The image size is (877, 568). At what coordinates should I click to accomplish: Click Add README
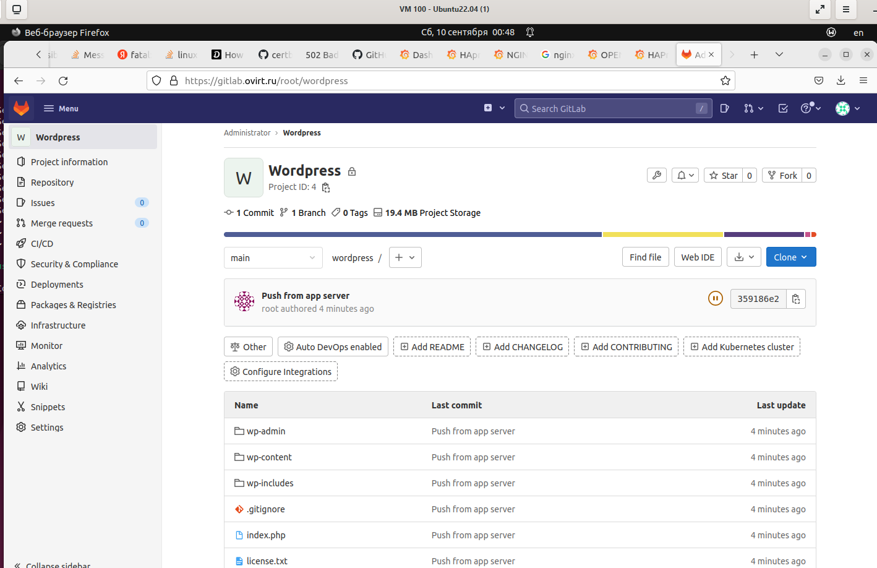[x=432, y=347]
